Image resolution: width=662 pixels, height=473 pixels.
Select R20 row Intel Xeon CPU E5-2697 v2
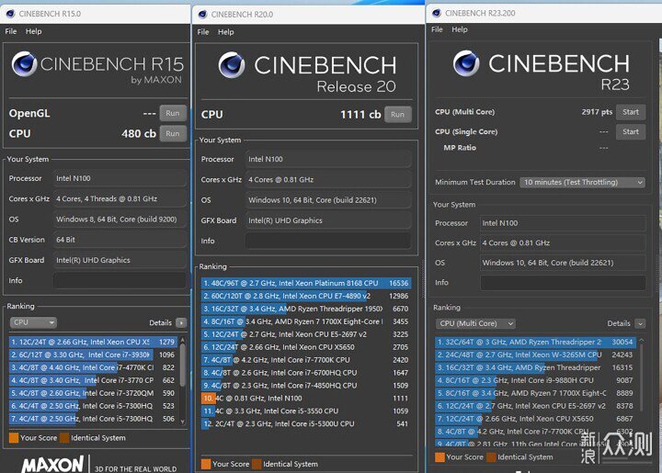tap(305, 334)
